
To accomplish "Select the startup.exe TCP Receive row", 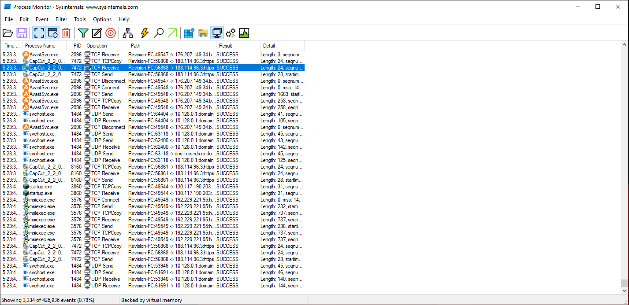I will (153, 193).
